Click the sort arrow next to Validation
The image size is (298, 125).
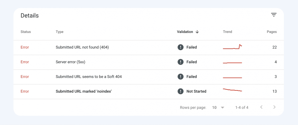pos(197,32)
